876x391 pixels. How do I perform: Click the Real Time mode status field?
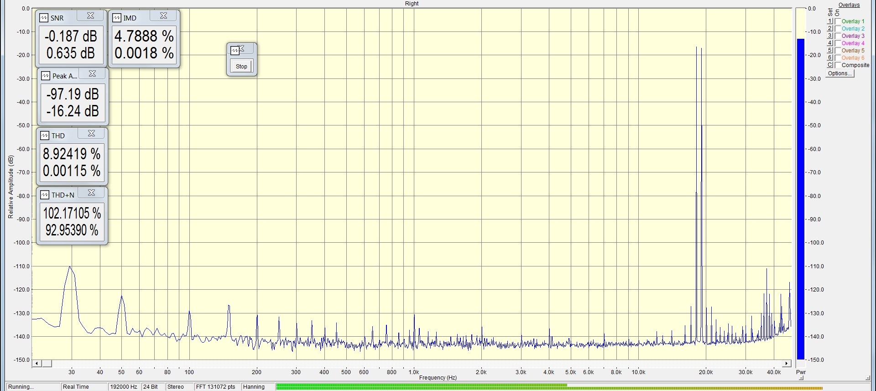pyautogui.click(x=84, y=386)
